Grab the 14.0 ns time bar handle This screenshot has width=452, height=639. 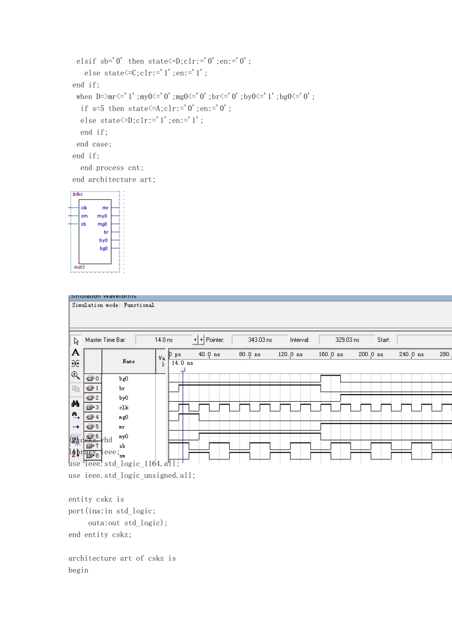183,369
